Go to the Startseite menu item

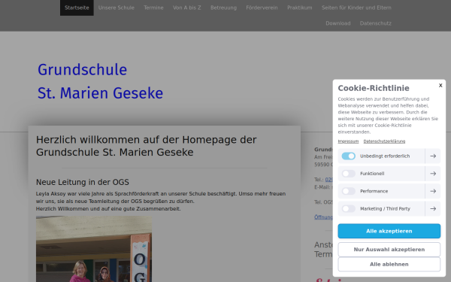click(x=77, y=8)
